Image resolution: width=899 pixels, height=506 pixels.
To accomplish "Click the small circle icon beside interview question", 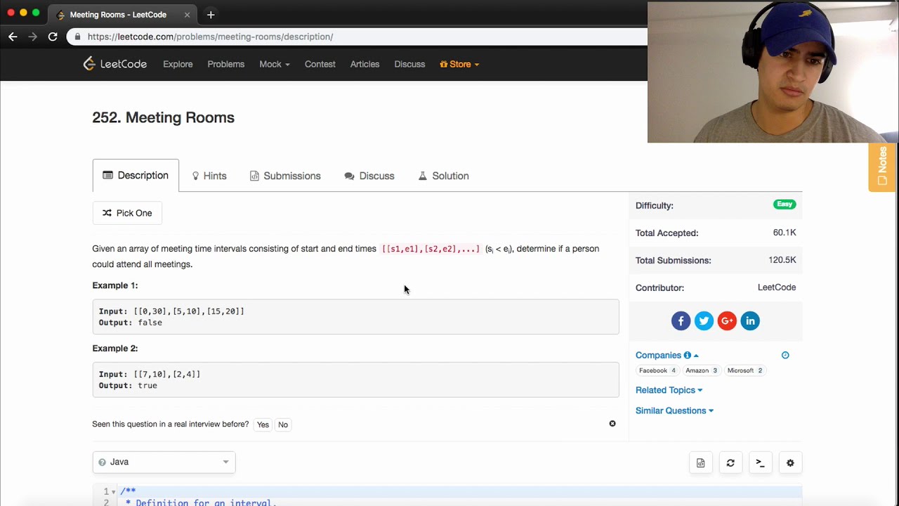I will tap(612, 424).
